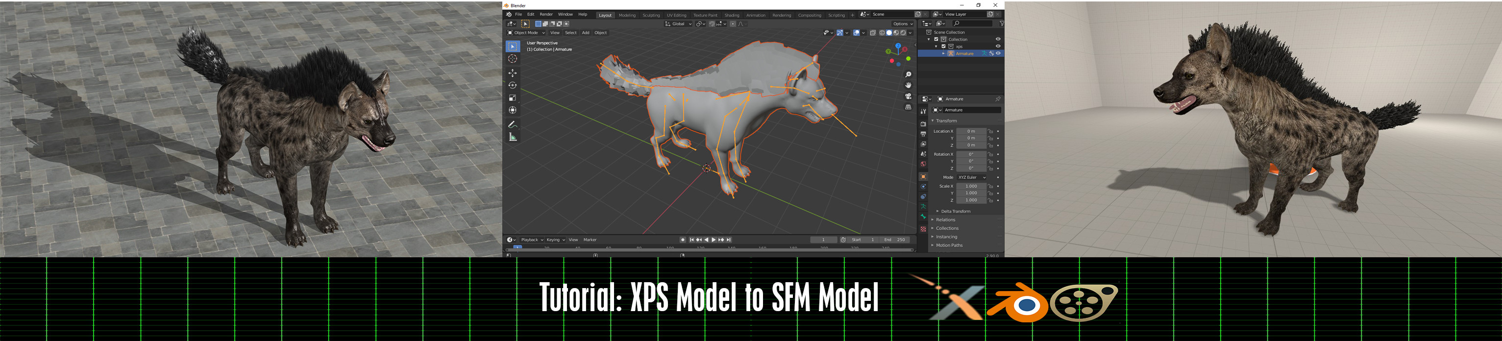
Task: Open XYZ Euler rotation mode dropdown
Action: (972, 177)
